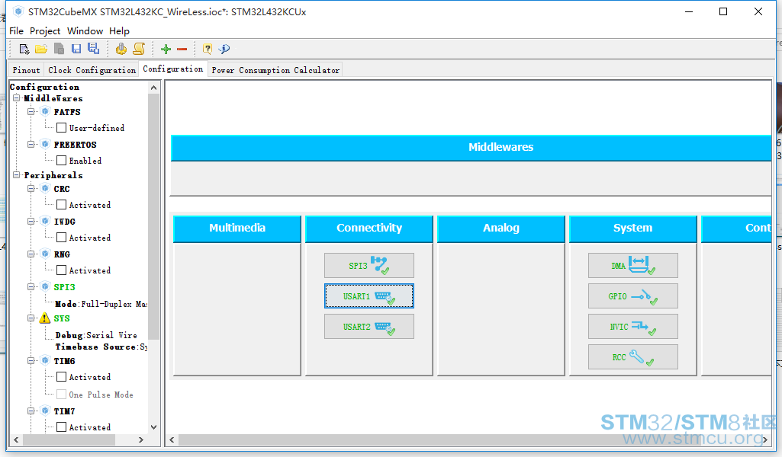The width and height of the screenshot is (782, 457).
Task: Click the SPI3 cube icon in tree
Action: [45, 286]
